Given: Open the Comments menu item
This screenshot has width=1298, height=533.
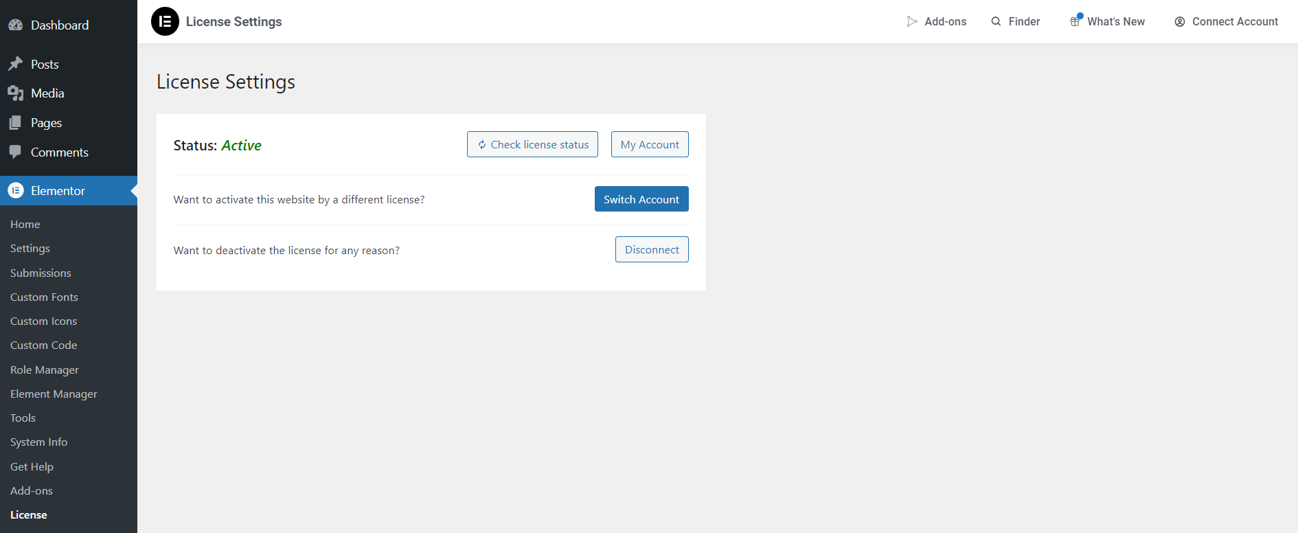Looking at the screenshot, I should [x=69, y=152].
